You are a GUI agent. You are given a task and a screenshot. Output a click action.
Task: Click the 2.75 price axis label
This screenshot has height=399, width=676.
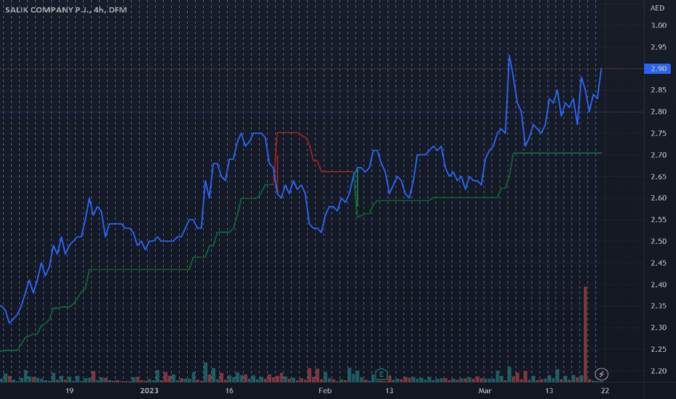click(659, 133)
